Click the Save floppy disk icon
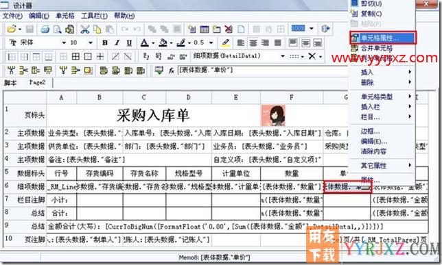The width and height of the screenshot is (442, 265). (30, 29)
